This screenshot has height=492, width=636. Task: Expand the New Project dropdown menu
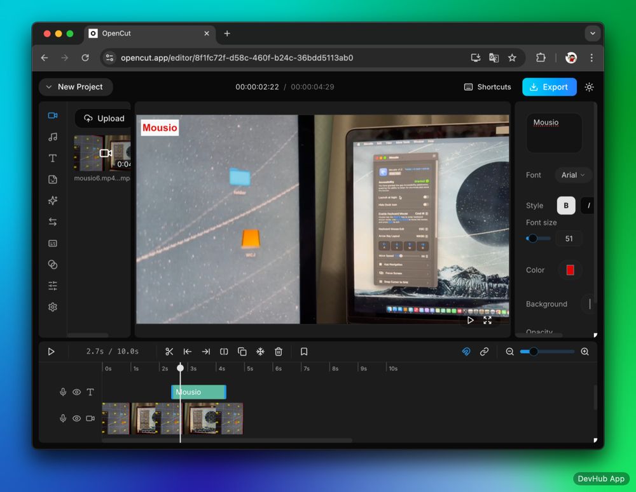click(x=76, y=87)
